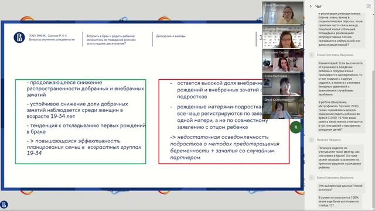Viewport: 375px width, 211px height.
Task: Select the Елена Сергеевна participant video tile
Action: click(x=282, y=84)
